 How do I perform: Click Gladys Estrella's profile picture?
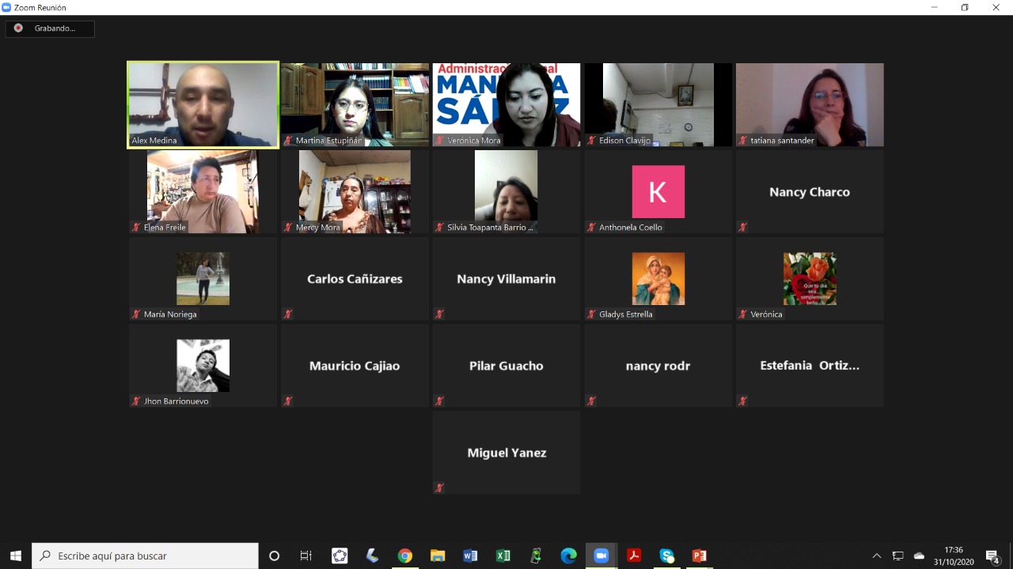coord(658,278)
